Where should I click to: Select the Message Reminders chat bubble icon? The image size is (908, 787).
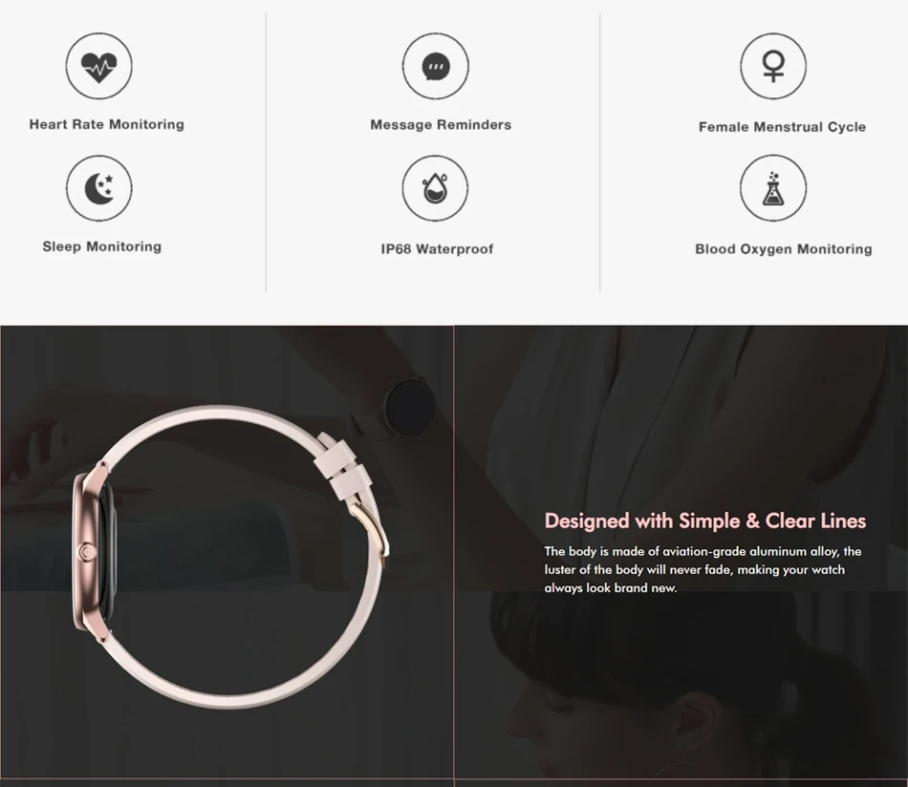[436, 67]
